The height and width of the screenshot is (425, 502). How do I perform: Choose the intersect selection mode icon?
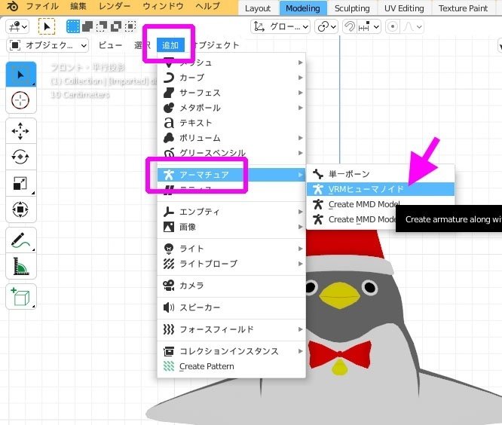[130, 26]
